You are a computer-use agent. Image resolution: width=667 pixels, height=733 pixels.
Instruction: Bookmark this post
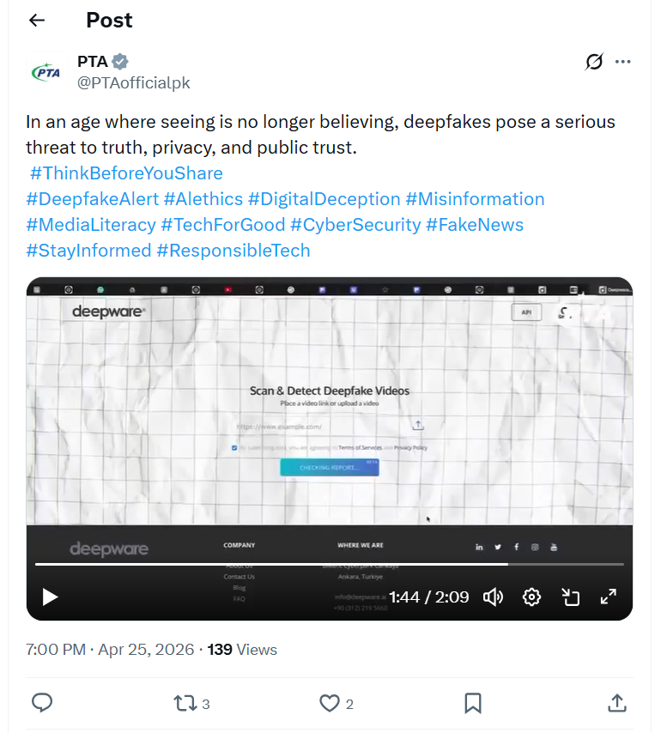coord(472,703)
